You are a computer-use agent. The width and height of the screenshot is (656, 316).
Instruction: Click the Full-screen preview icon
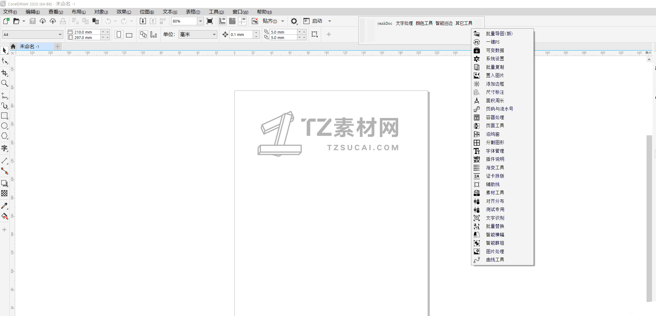tap(210, 21)
